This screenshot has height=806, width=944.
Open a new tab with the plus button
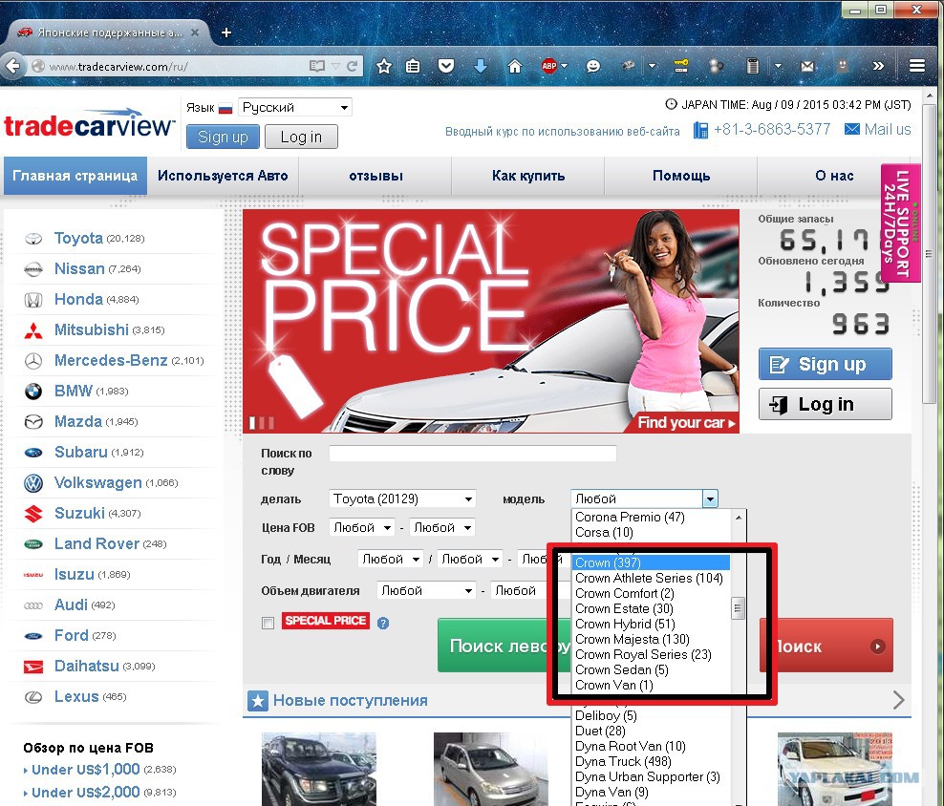(x=226, y=32)
